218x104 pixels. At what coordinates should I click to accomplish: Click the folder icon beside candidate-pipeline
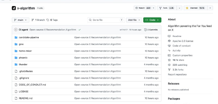pos(16,37)
